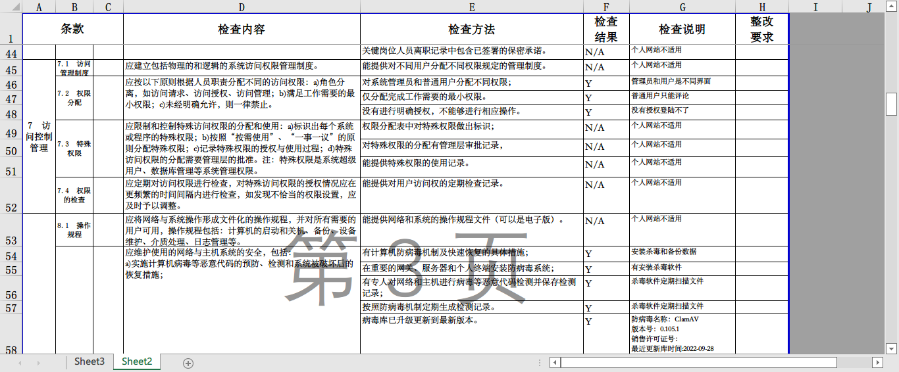
Task: Select column G header
Action: (x=682, y=7)
